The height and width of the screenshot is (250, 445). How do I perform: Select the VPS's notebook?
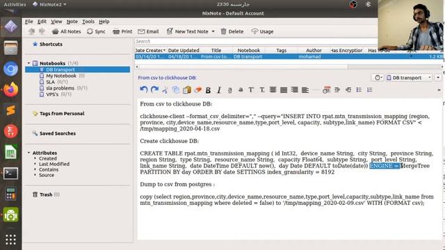pyautogui.click(x=52, y=94)
